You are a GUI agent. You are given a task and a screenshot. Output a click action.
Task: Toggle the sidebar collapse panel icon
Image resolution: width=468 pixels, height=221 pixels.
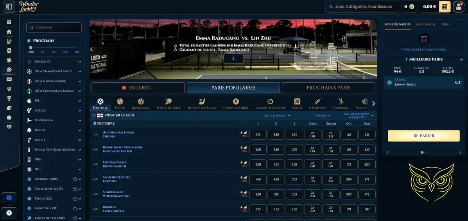pyautogui.click(x=9, y=7)
